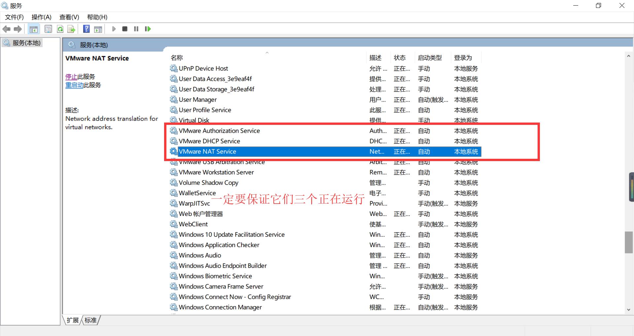Click the gear icon of VMware NAT Service

point(174,151)
